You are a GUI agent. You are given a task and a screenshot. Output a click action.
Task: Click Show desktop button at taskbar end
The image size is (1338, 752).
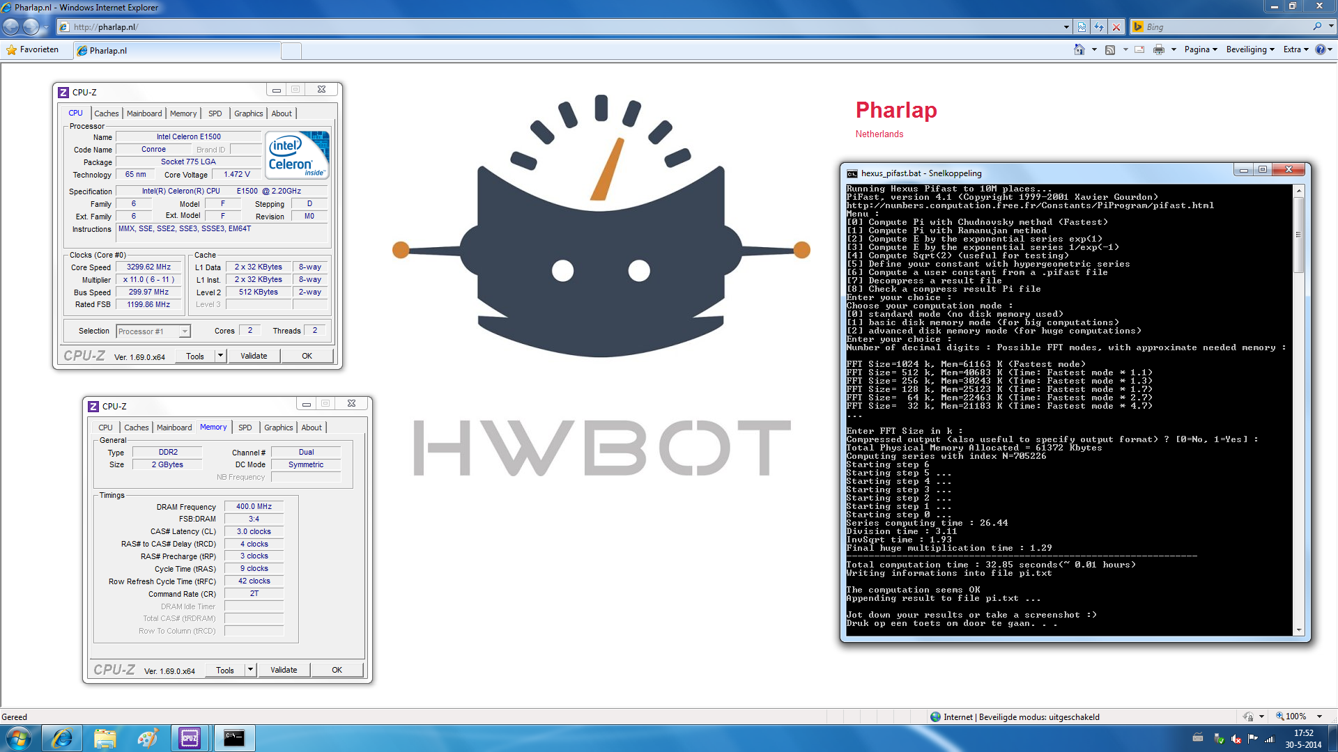pyautogui.click(x=1332, y=738)
